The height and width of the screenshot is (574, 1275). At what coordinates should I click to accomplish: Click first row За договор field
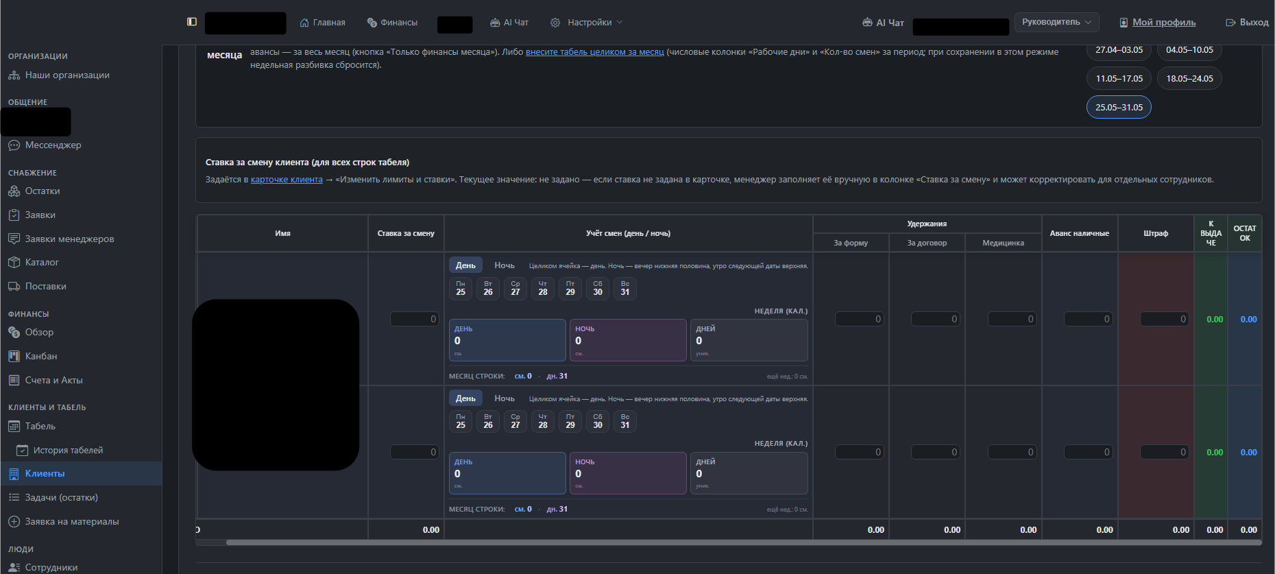pos(936,319)
